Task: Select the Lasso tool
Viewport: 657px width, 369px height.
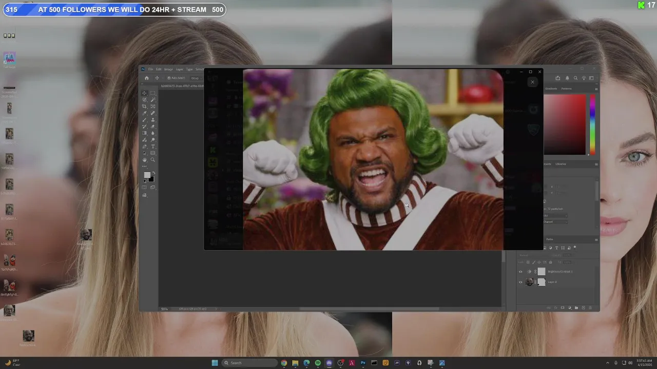Action: 144,99
